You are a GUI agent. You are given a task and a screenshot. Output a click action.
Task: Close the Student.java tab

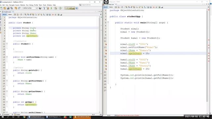pos(13,12)
